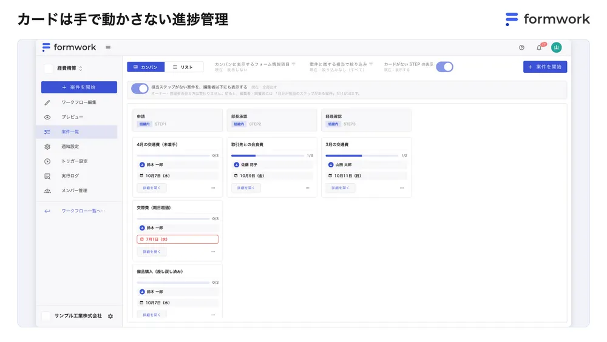Click overdue date 7月1日（水）field
This screenshot has height=342, width=607.
[x=178, y=239]
